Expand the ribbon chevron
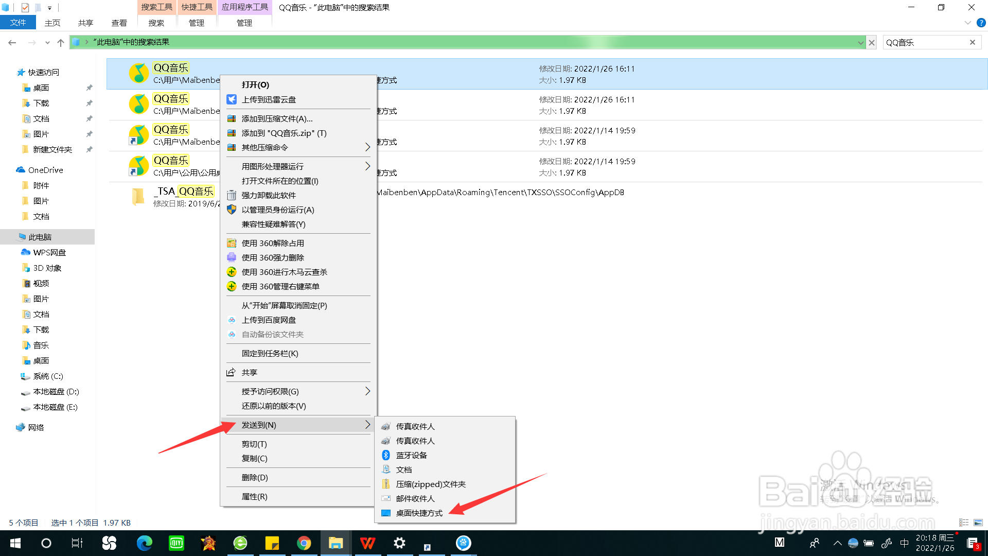 click(967, 23)
